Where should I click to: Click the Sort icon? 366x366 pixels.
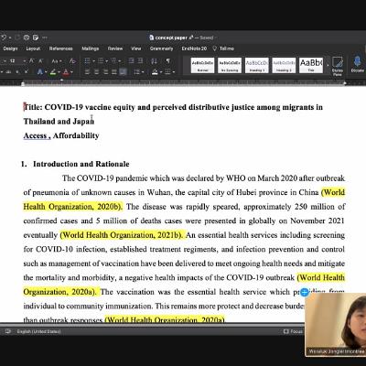point(154,61)
